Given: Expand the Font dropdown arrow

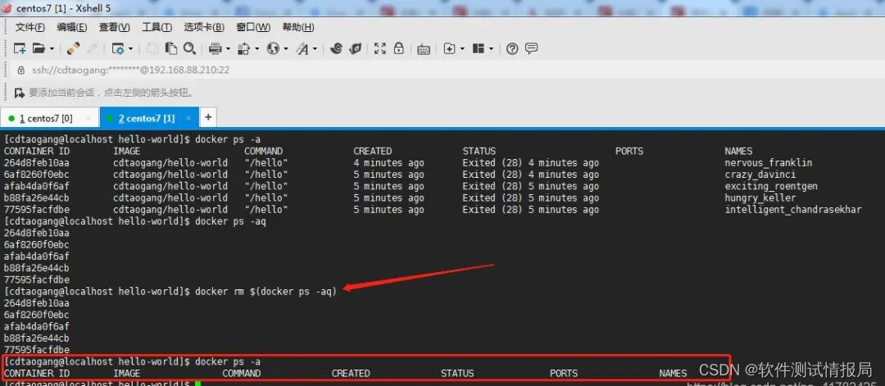Looking at the screenshot, I should click(315, 49).
